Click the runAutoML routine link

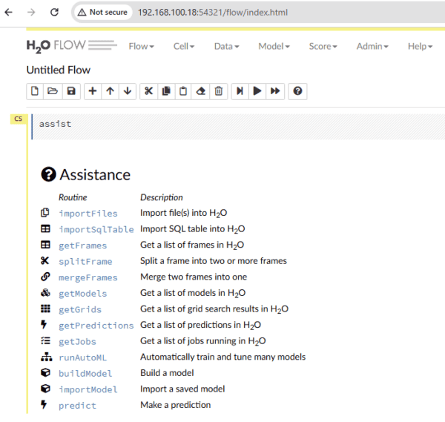point(82,357)
